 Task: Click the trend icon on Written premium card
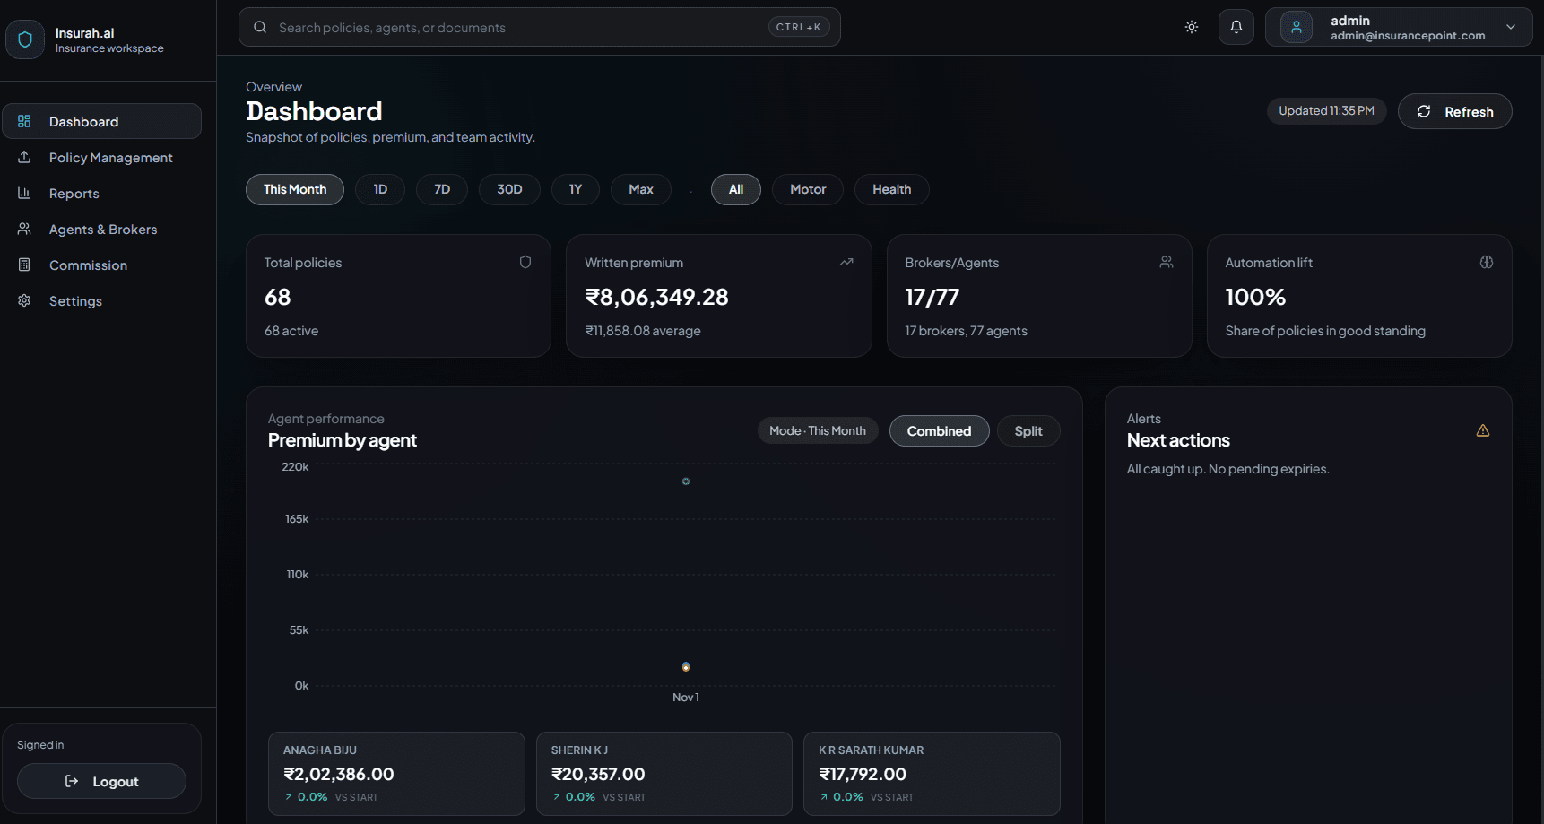coord(846,262)
